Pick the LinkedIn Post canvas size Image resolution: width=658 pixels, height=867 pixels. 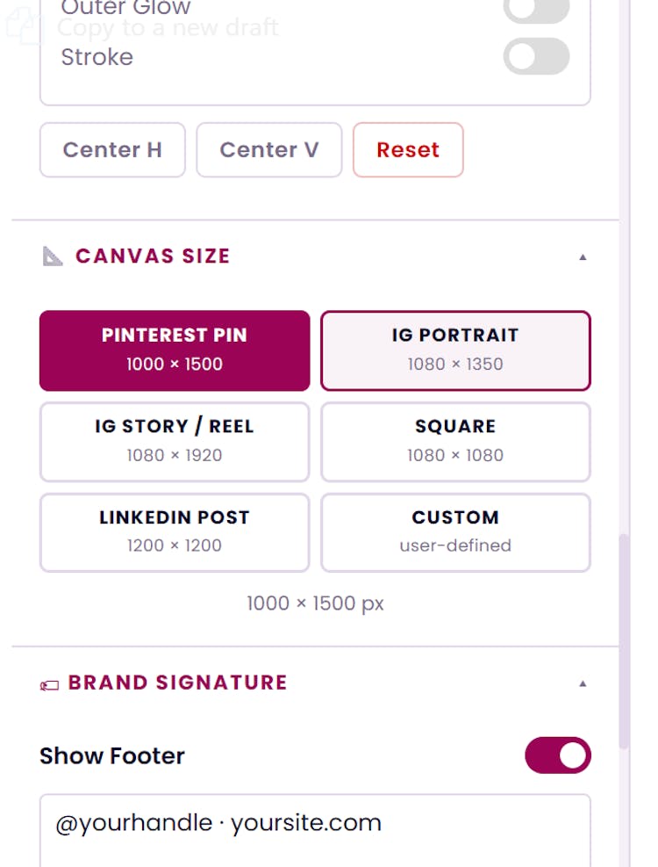click(x=174, y=532)
